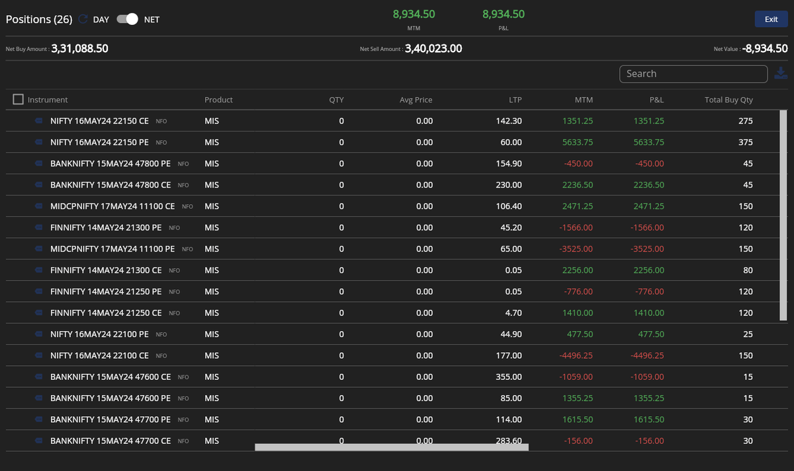Click the tag icon for FINNIFTY 14MAY24 21300 CE
The width and height of the screenshot is (794, 471).
[x=39, y=270]
